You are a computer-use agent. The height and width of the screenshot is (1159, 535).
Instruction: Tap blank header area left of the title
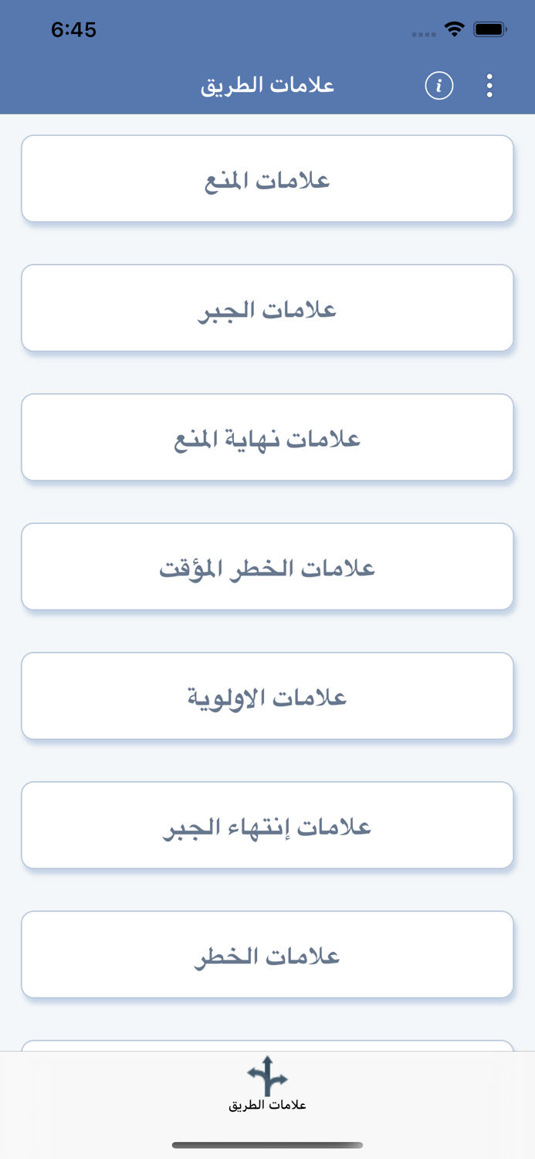[93, 85]
